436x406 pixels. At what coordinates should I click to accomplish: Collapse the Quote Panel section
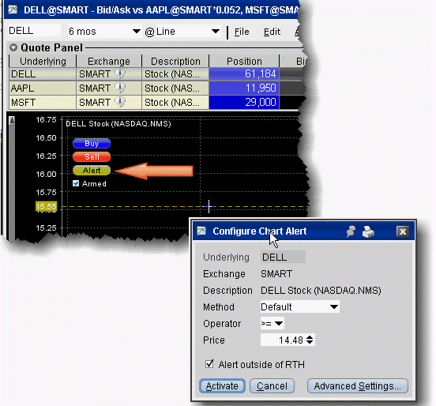click(x=13, y=47)
